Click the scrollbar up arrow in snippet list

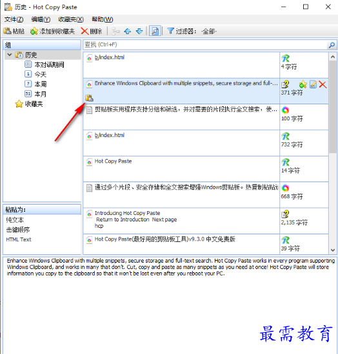coord(333,57)
